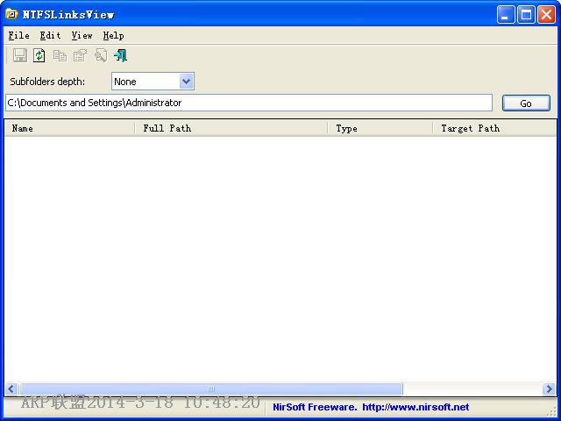Click the Properties toolbar icon
The image size is (561, 421).
tap(80, 55)
